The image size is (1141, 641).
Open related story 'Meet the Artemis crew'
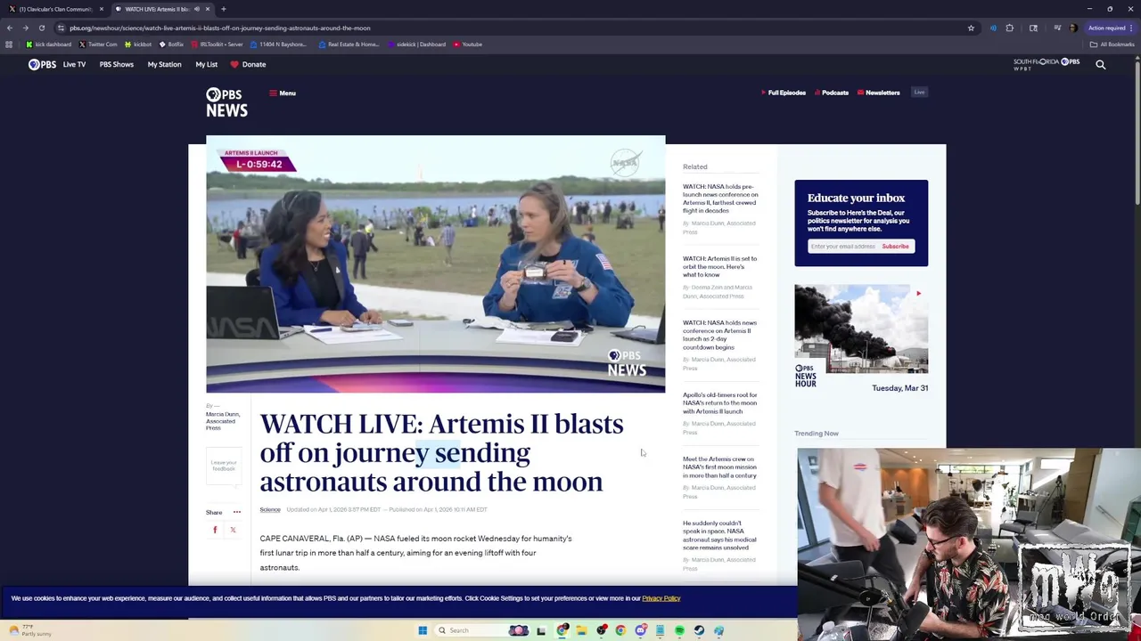click(719, 467)
